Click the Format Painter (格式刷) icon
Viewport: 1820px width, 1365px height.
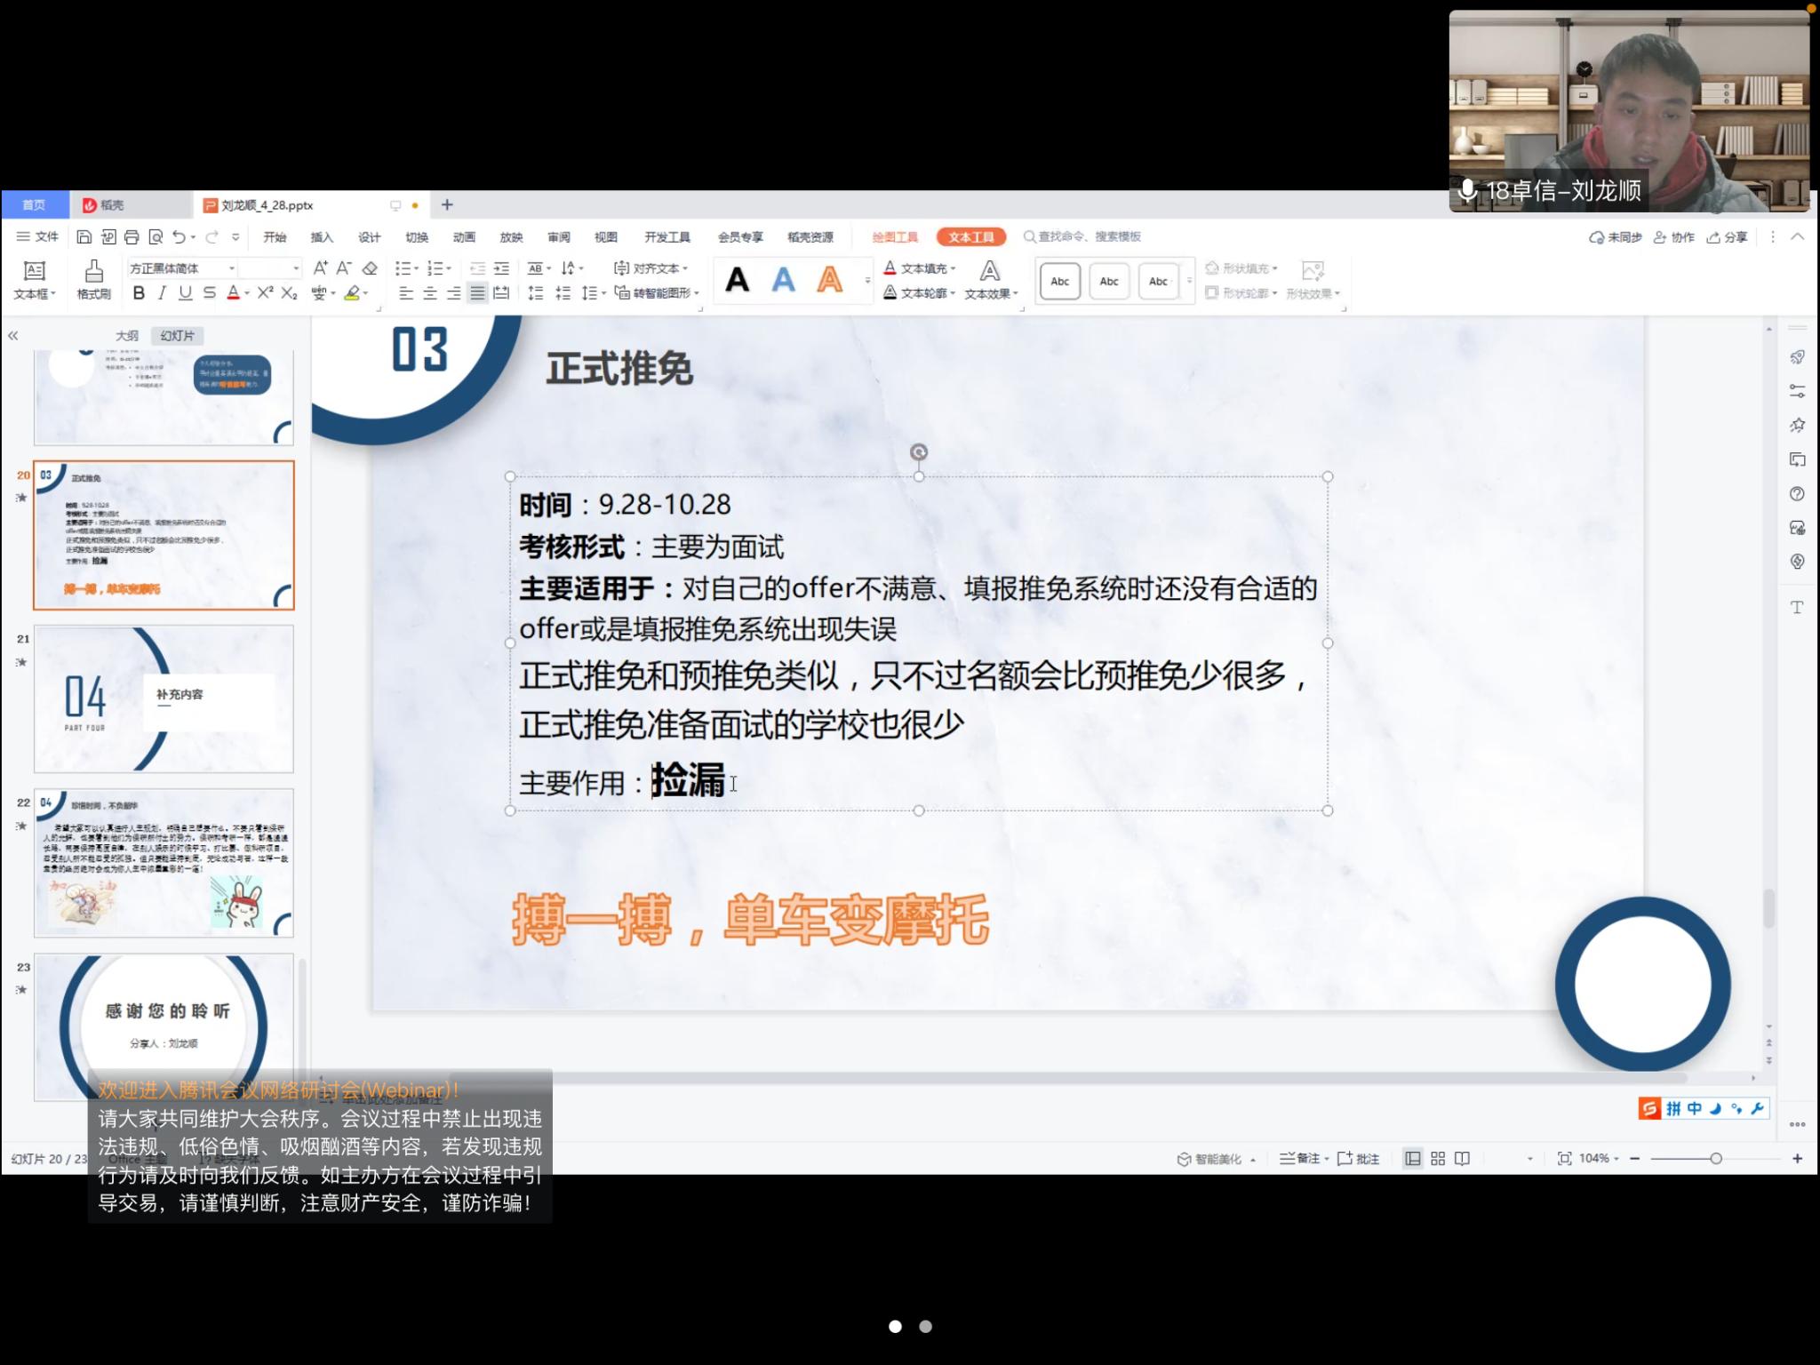click(93, 271)
